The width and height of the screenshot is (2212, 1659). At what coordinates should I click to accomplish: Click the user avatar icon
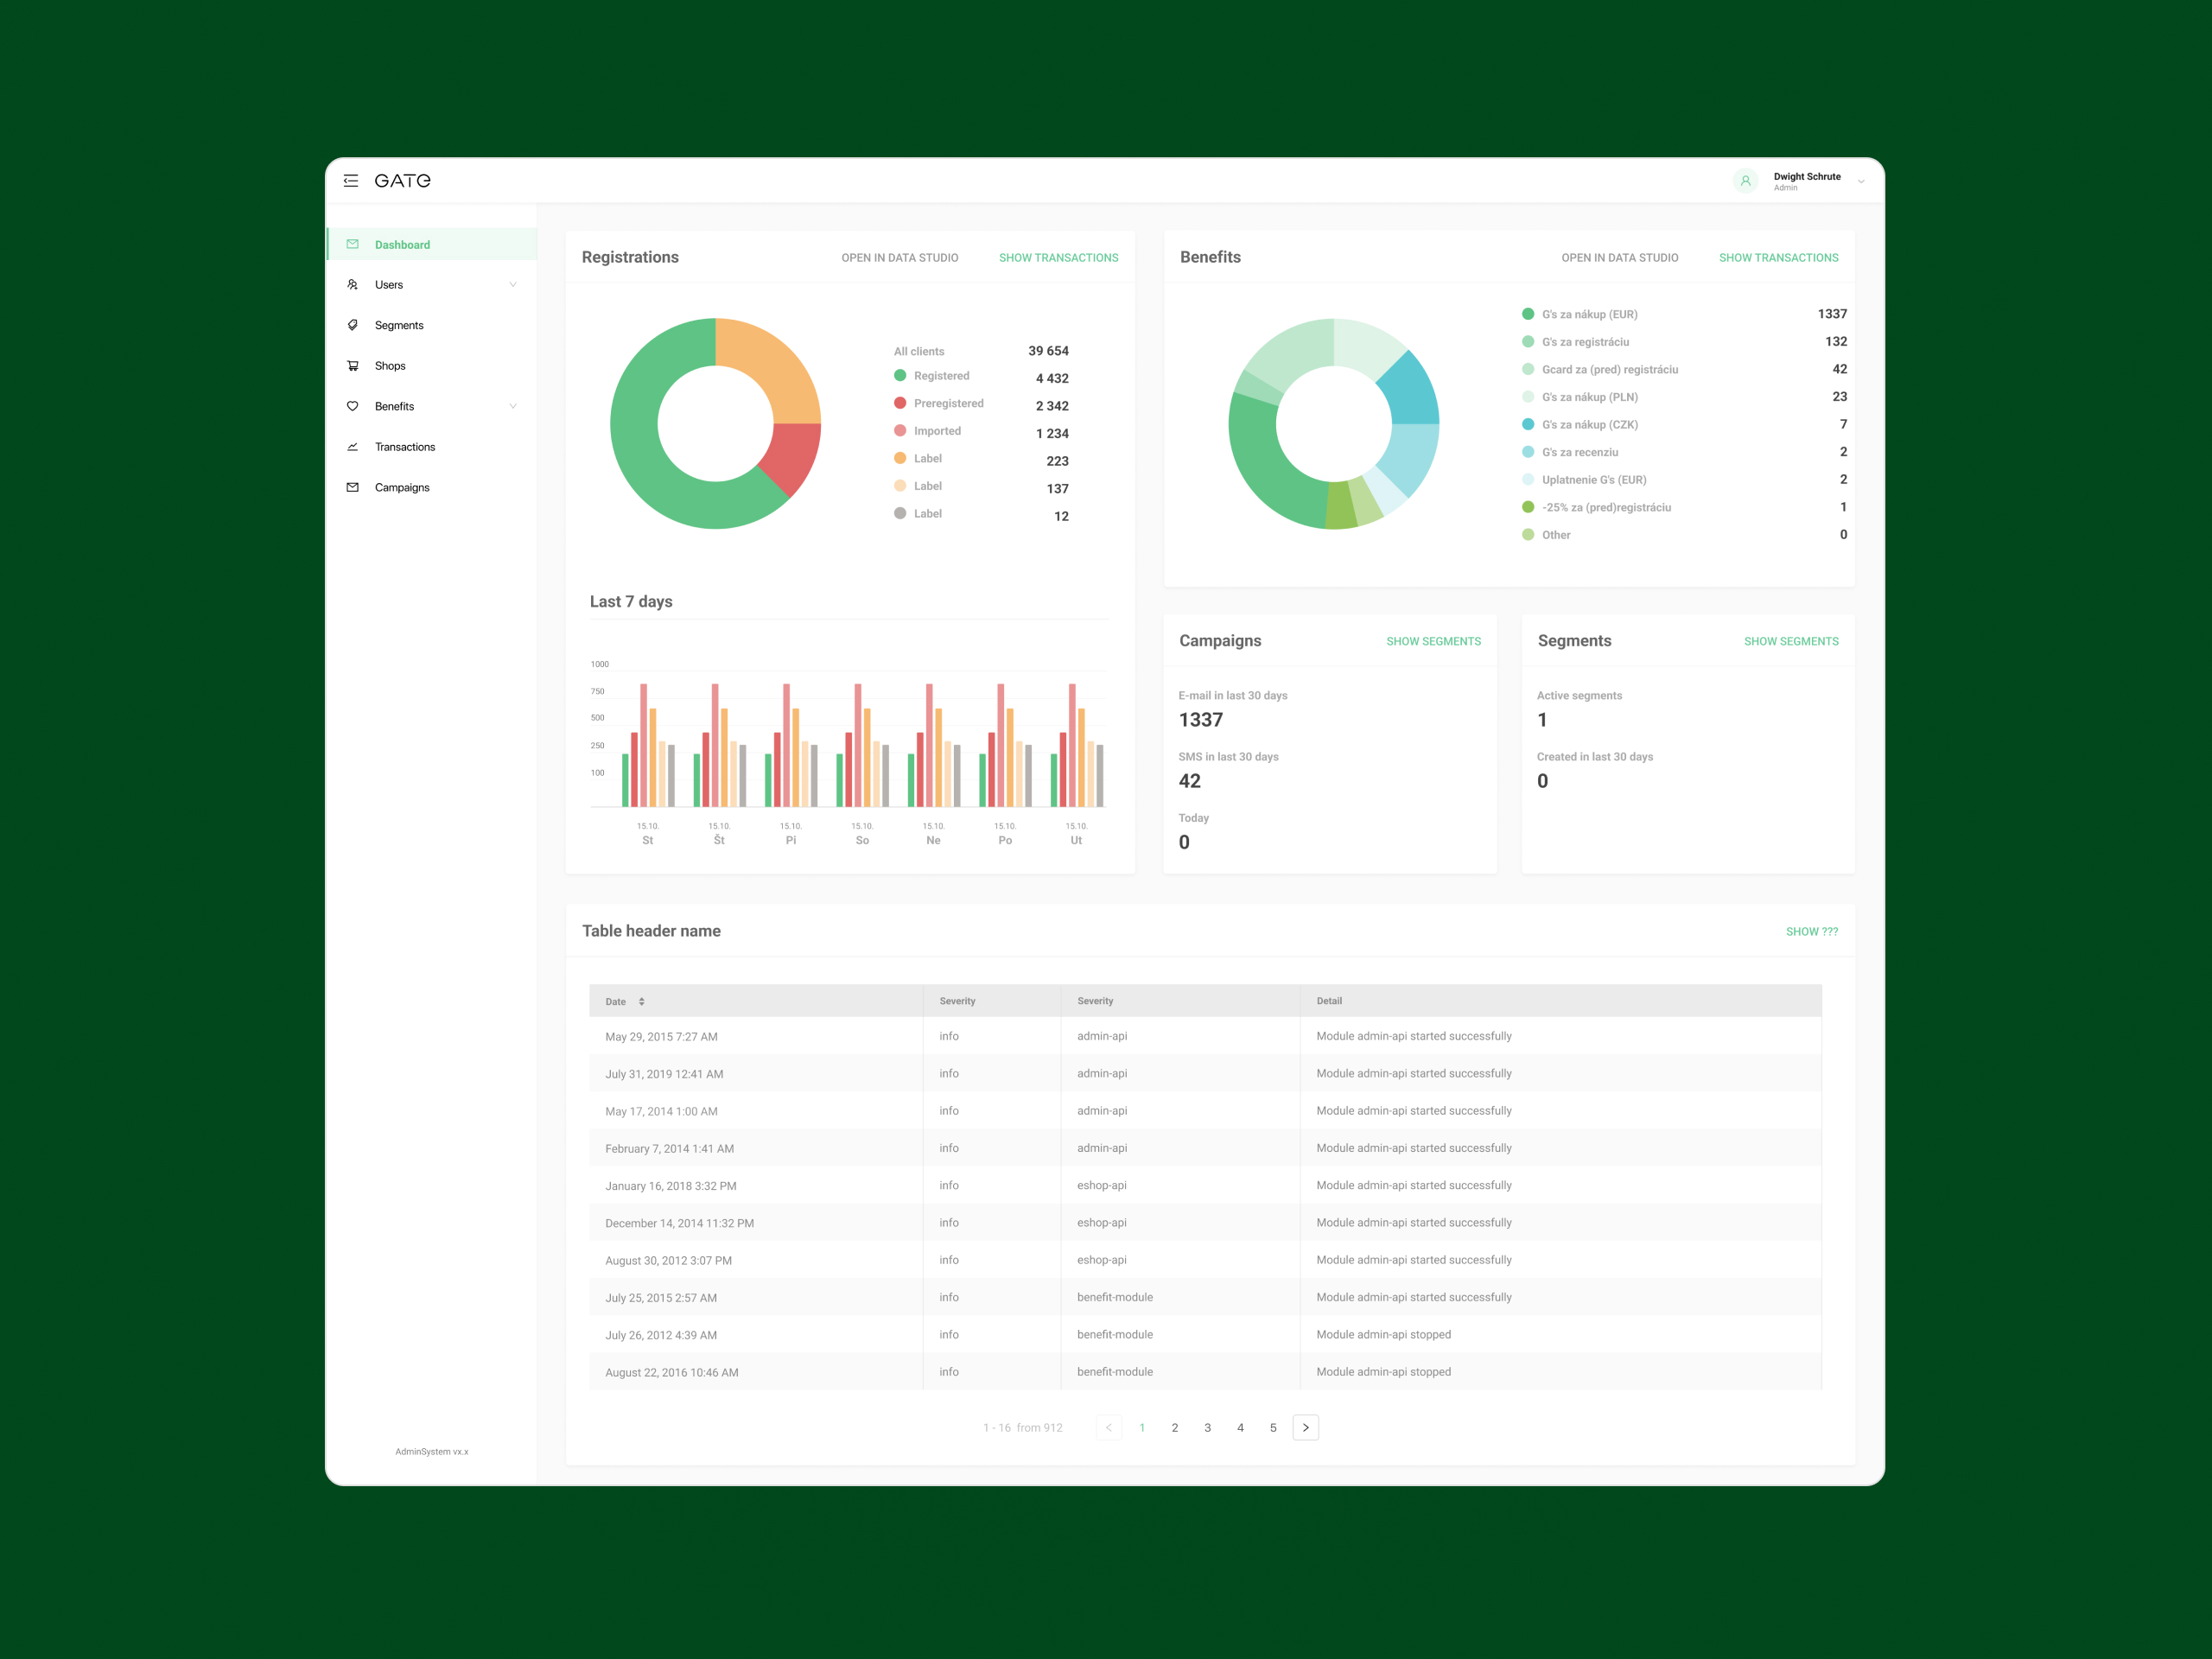pyautogui.click(x=1745, y=181)
